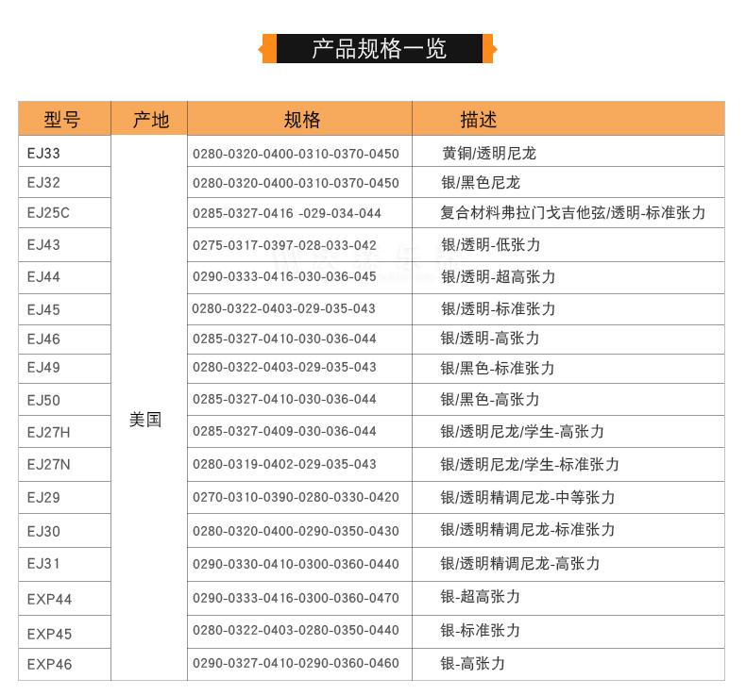
Task: Click description 银-高张力 in EXP46 row
Action: [472, 663]
